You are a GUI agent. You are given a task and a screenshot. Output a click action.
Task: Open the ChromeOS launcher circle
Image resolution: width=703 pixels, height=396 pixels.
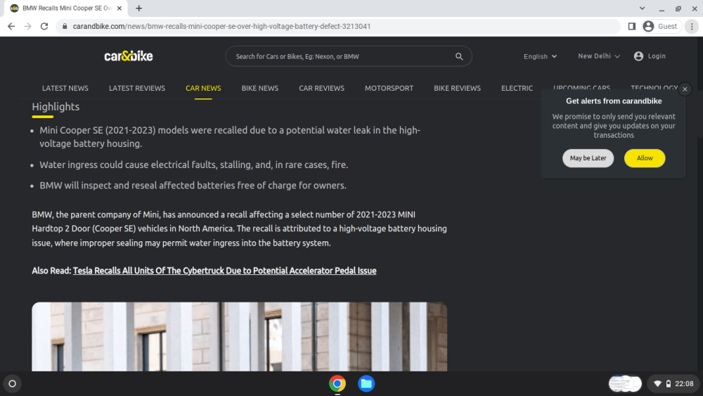[12, 384]
